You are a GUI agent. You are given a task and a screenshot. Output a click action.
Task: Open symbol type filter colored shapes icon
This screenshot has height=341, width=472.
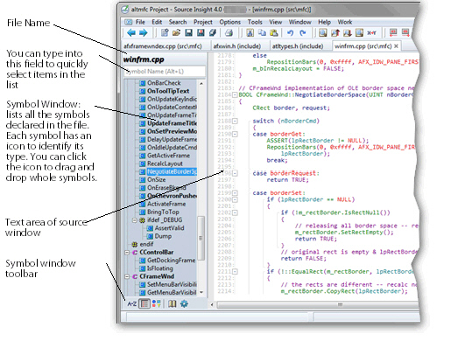pos(156,303)
